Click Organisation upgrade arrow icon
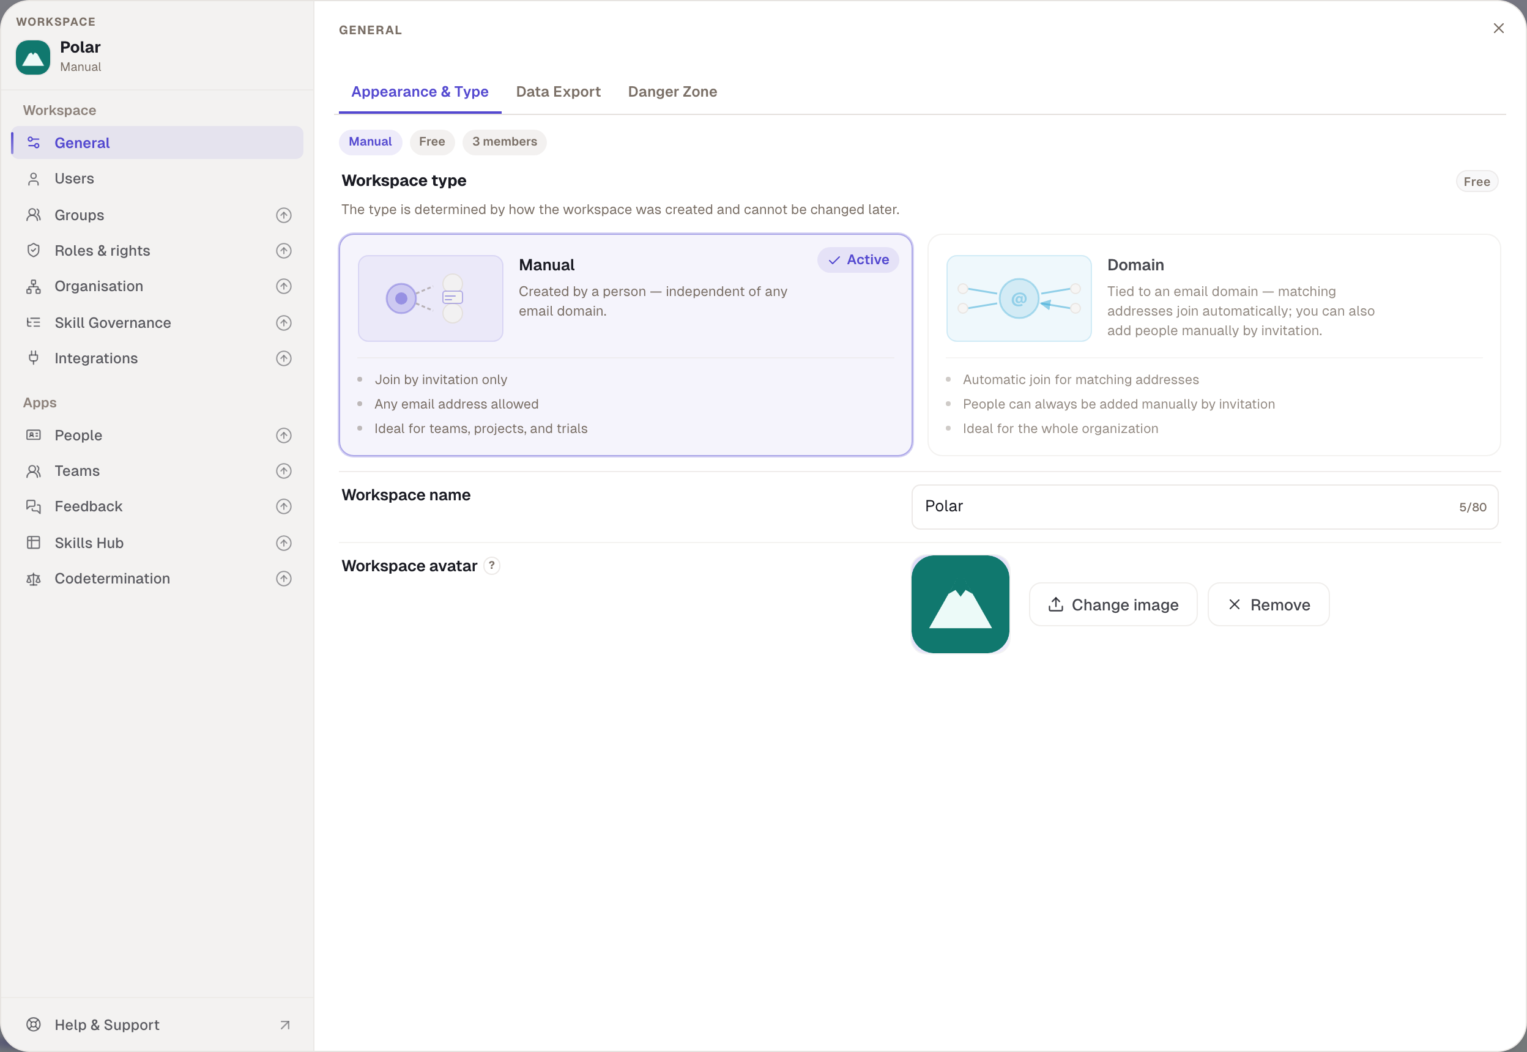The height and width of the screenshot is (1052, 1527). coord(283,286)
